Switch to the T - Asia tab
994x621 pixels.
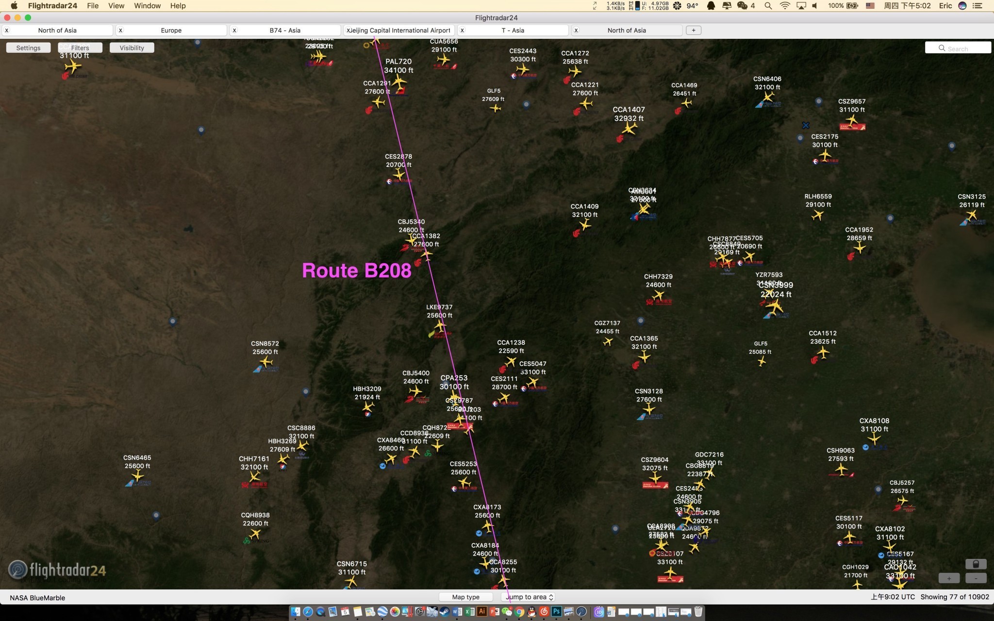(x=513, y=30)
